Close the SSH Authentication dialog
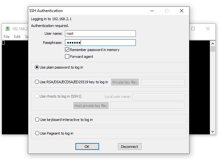The width and height of the screenshot is (219, 159). (182, 11)
